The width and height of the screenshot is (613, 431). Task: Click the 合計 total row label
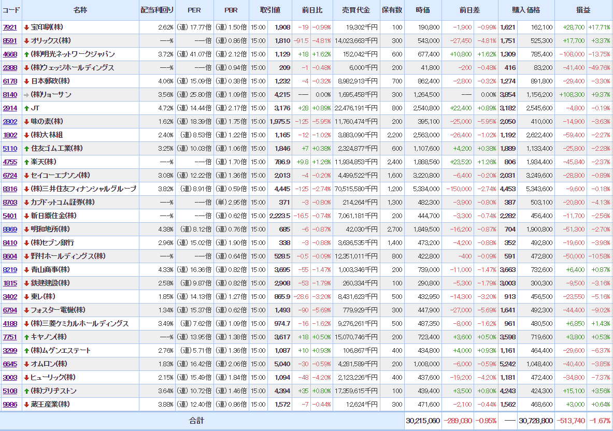tap(196, 421)
